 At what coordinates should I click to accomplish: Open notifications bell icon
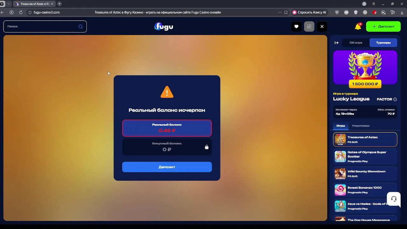click(358, 26)
